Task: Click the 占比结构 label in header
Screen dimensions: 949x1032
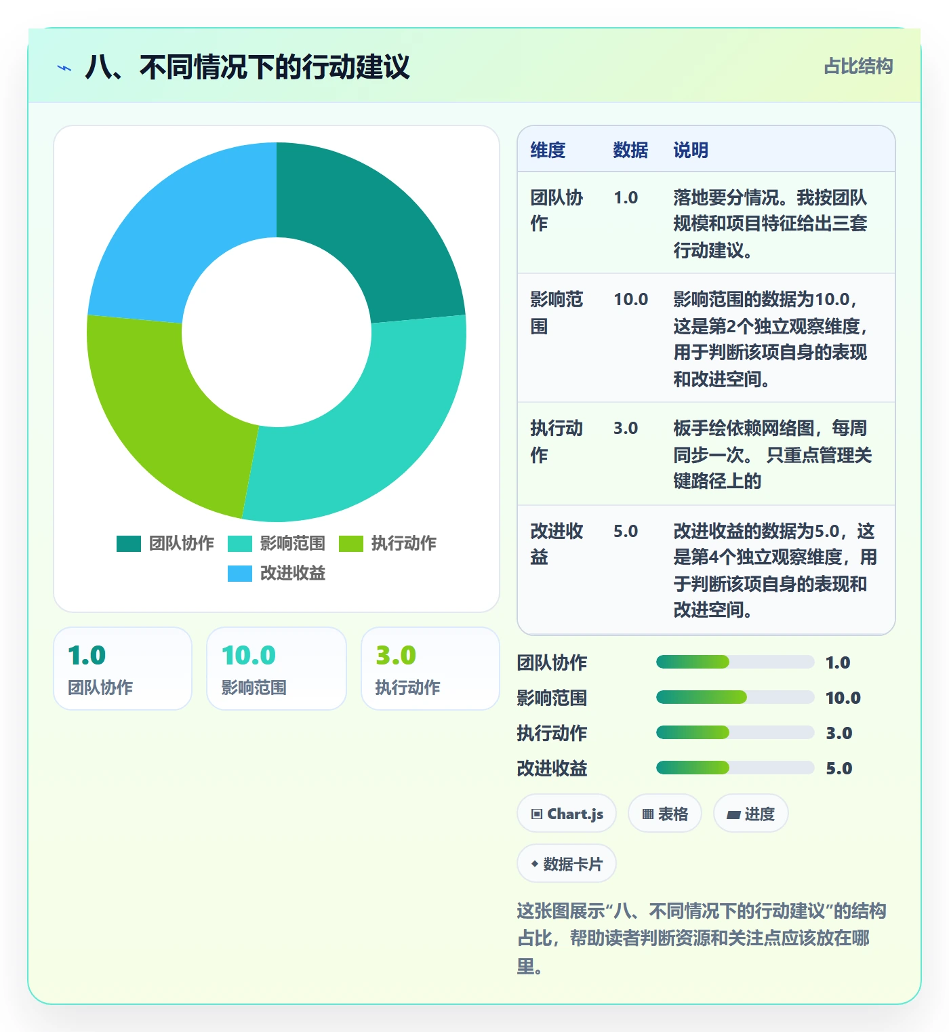Action: [858, 66]
